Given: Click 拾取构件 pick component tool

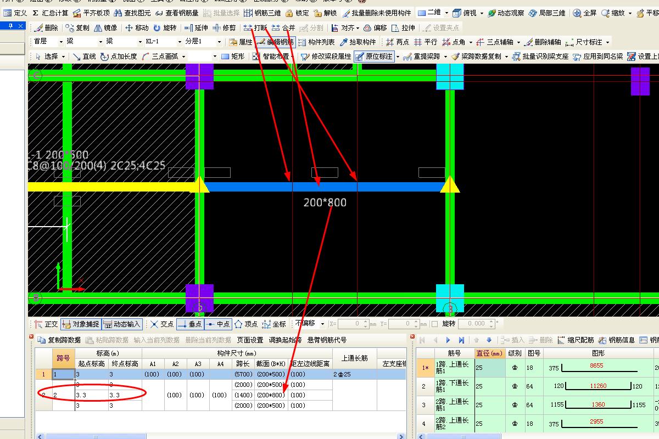Looking at the screenshot, I should (358, 42).
